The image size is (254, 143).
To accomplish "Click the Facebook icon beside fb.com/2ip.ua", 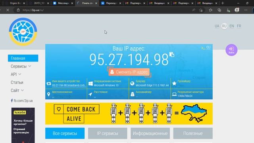I will click(x=12, y=100).
